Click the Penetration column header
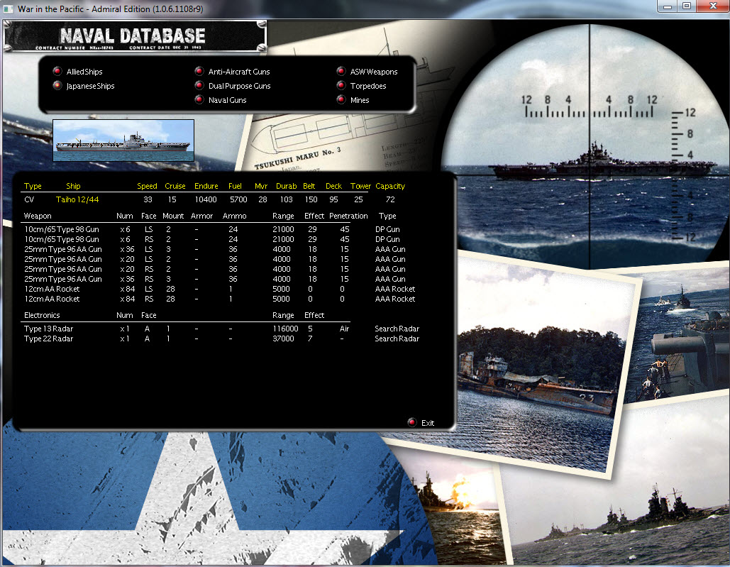730x567 pixels. coord(348,216)
